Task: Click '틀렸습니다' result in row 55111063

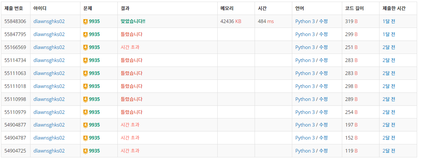Action: [x=131, y=73]
